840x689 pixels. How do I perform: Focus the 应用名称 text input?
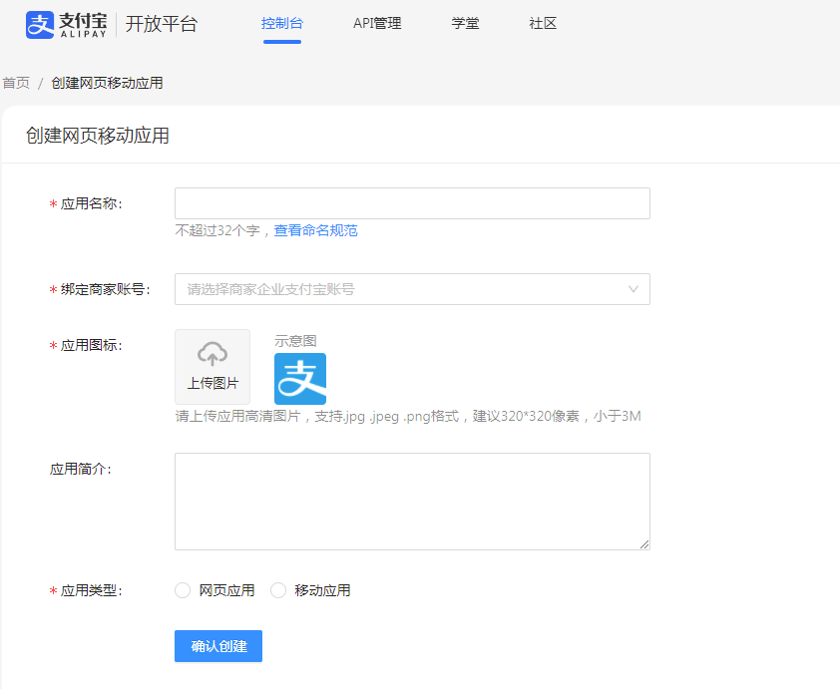411,203
